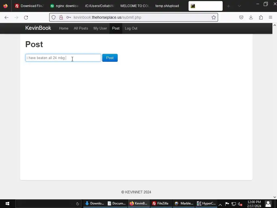The width and height of the screenshot is (277, 208).
Task: Switch to the nginx download tab
Action: pyautogui.click(x=64, y=6)
